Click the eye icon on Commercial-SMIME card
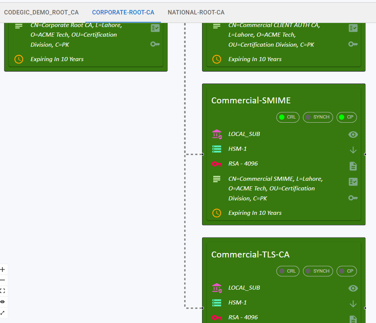Screen dimensions: 376x323 coord(353,134)
